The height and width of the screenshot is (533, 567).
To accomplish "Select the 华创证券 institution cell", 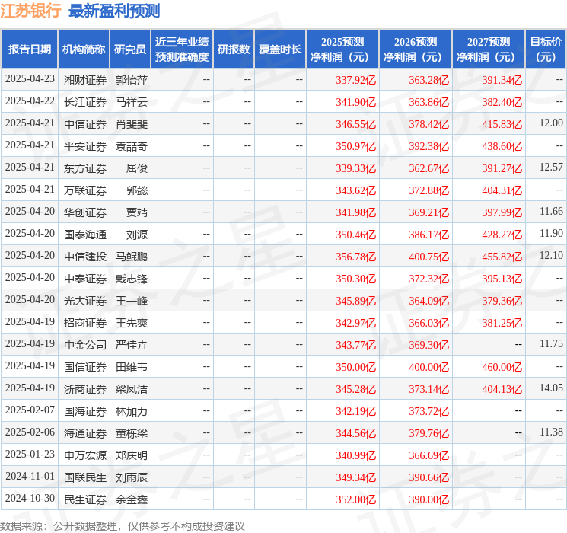I will tap(85, 212).
